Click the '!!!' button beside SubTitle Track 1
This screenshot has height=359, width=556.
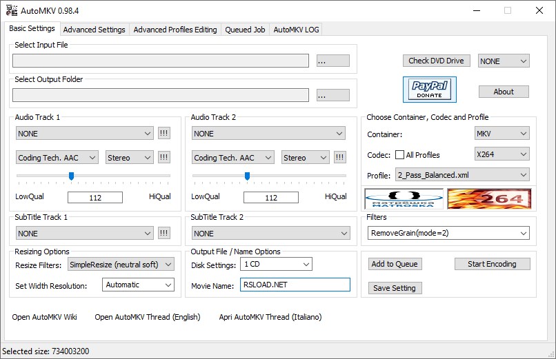pos(163,233)
